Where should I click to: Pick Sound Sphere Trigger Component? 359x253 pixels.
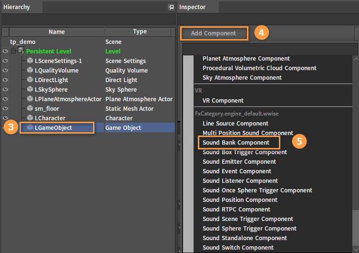pyautogui.click(x=249, y=229)
